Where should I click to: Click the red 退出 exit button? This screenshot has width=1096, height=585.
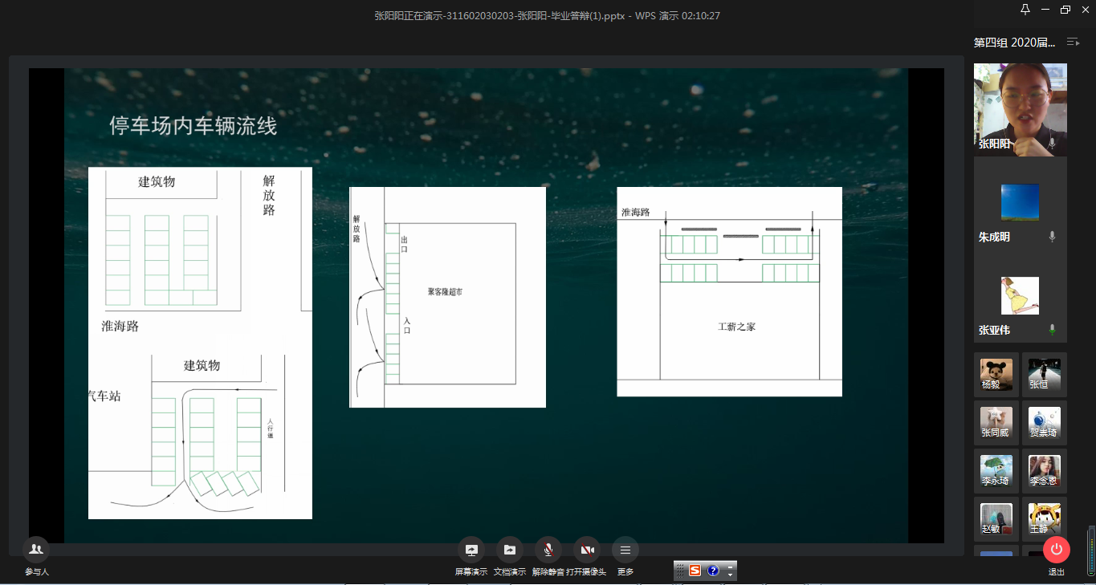tap(1056, 550)
